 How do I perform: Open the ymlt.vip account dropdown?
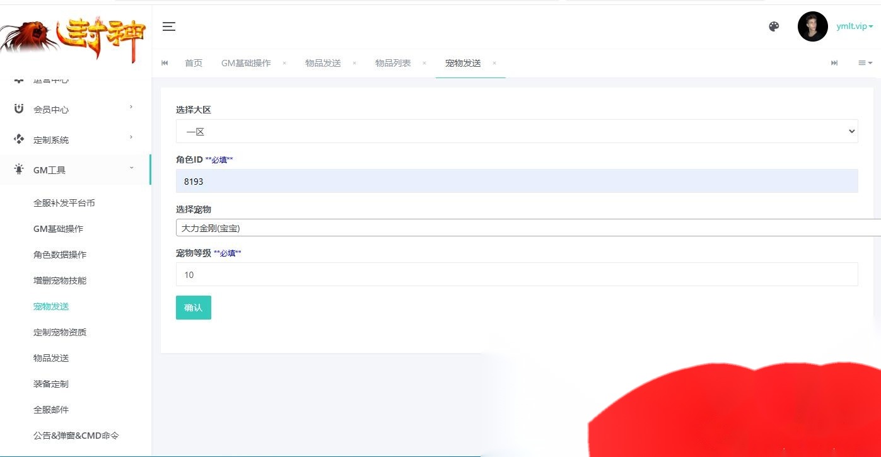click(855, 26)
